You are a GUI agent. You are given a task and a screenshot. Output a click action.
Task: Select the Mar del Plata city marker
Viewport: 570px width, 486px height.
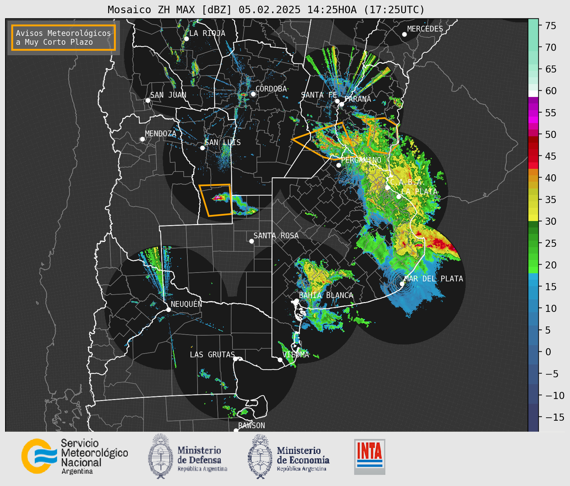point(402,284)
